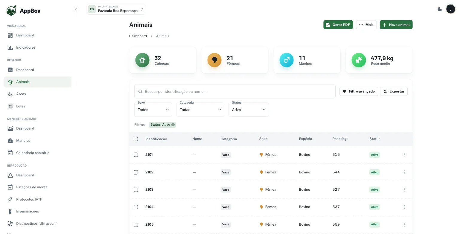Open row actions menu for animal 2103
Viewport: 466px width, 234px height.
pyautogui.click(x=404, y=190)
